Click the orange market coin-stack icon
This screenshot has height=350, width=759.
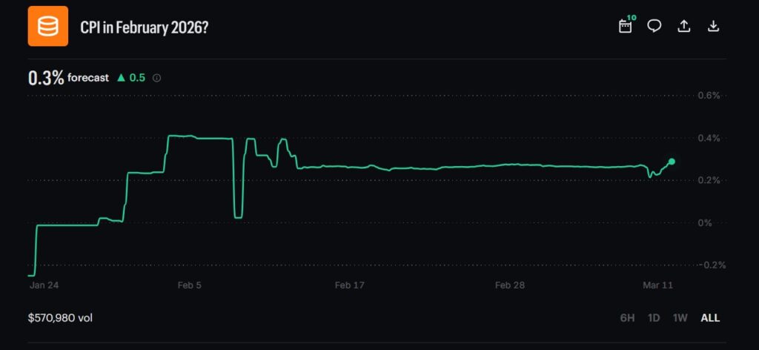point(48,26)
